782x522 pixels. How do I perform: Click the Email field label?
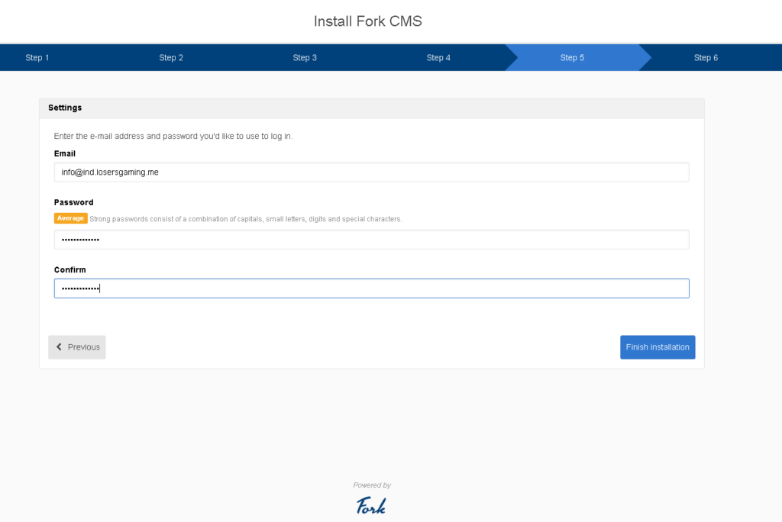point(65,153)
